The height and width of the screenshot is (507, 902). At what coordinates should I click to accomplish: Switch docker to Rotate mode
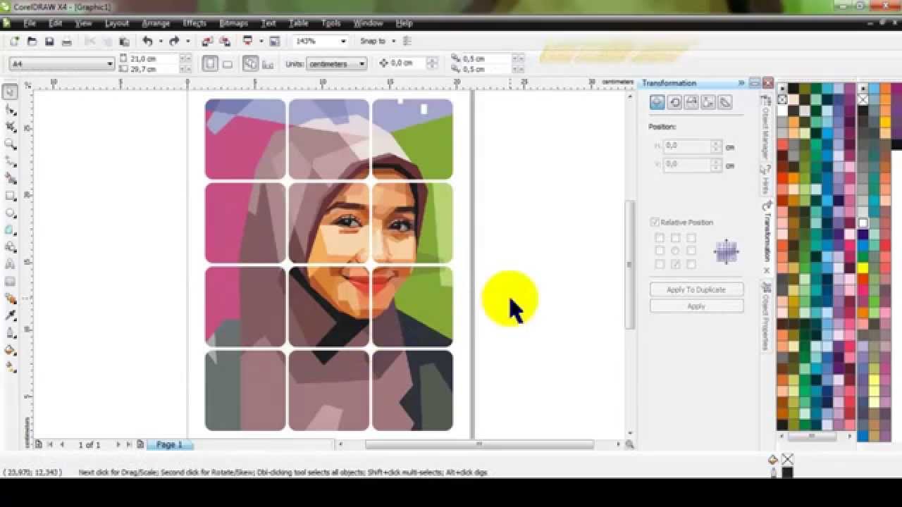(674, 103)
